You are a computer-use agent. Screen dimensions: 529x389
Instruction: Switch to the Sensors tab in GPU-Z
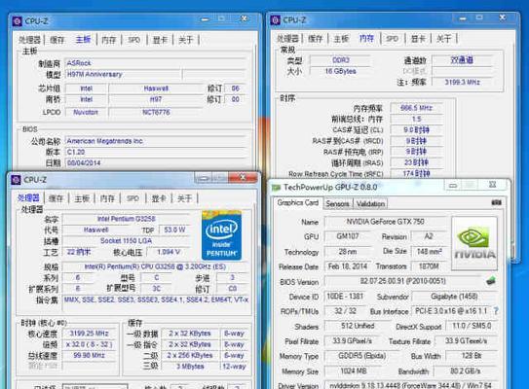pyautogui.click(x=337, y=204)
